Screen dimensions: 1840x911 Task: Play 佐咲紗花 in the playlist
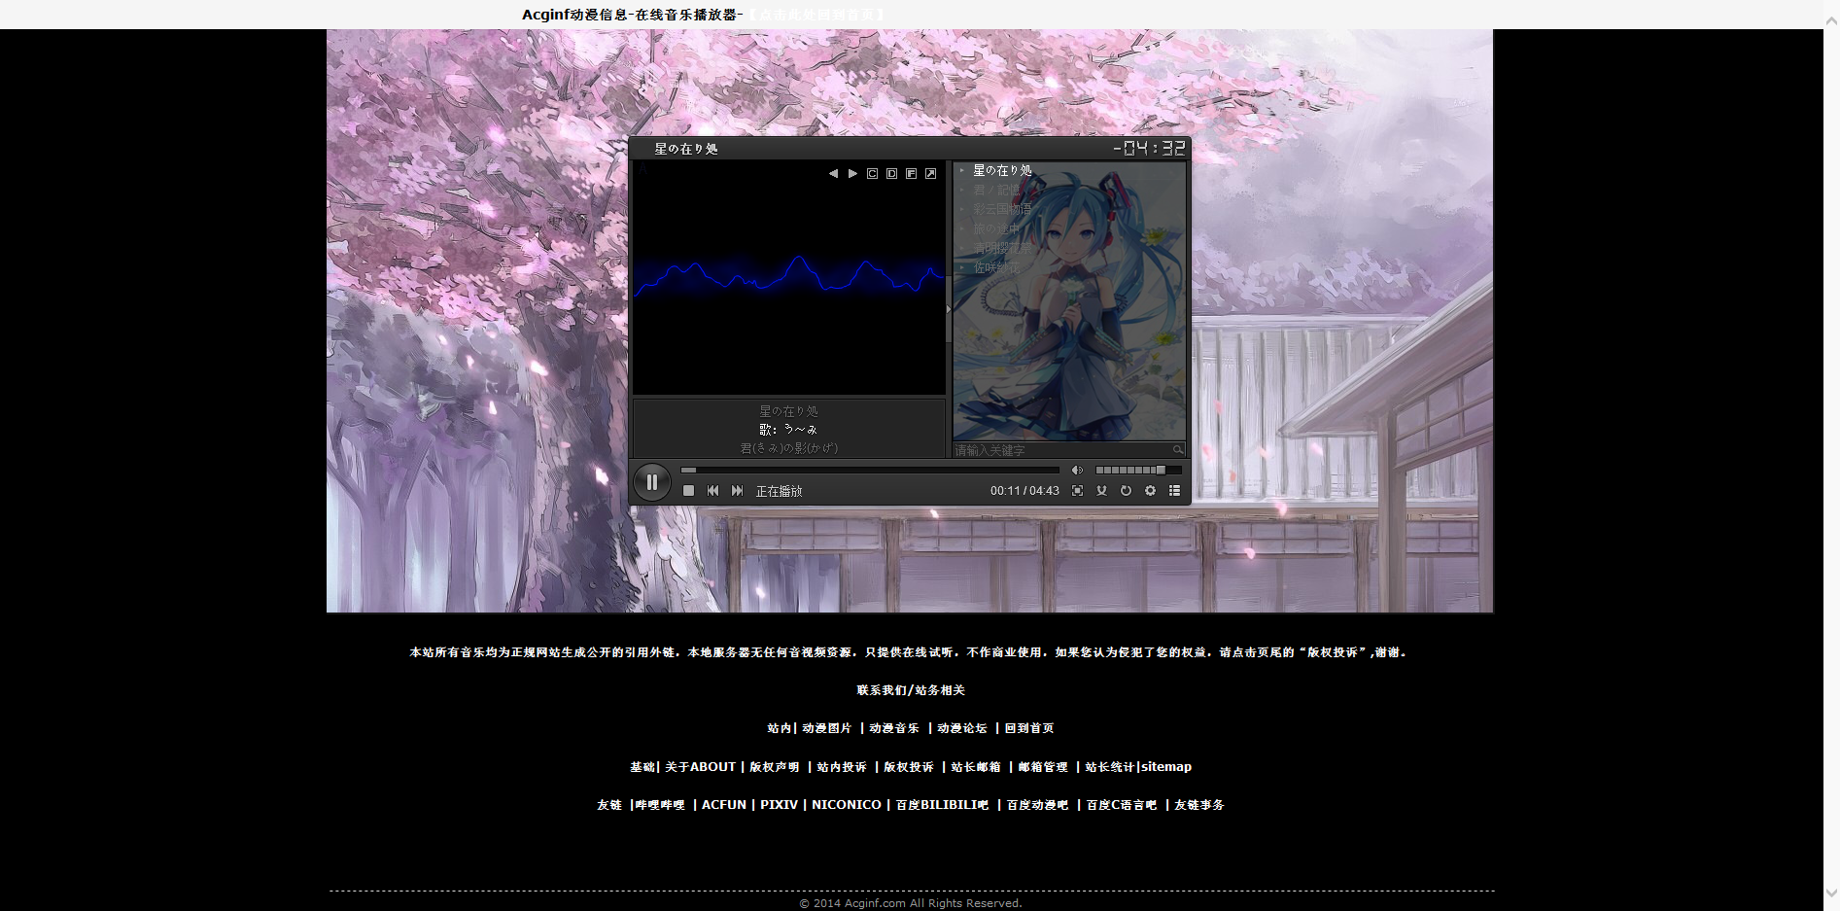[x=996, y=267]
